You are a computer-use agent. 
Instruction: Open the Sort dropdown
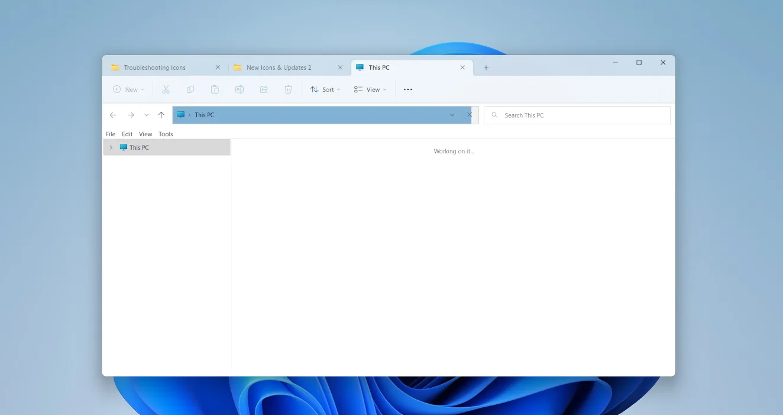pyautogui.click(x=326, y=89)
